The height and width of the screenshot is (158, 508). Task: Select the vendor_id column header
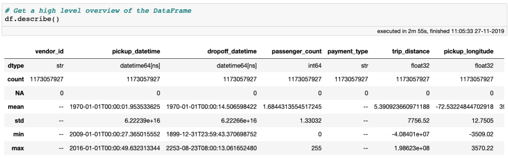coord(49,51)
